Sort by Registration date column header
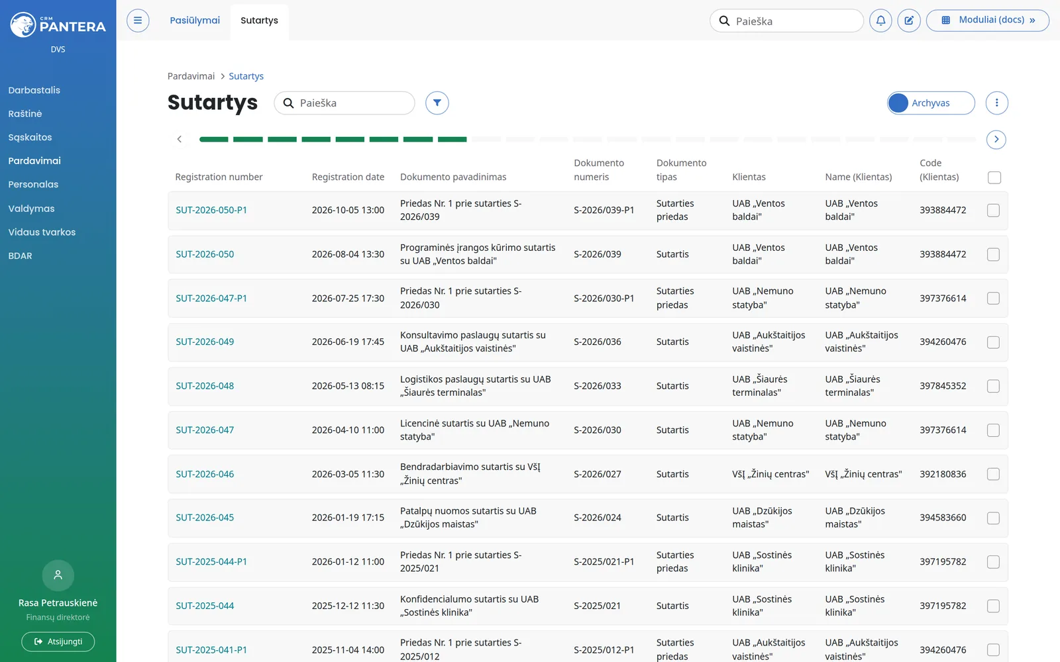Viewport: 1060px width, 662px height. tap(348, 177)
